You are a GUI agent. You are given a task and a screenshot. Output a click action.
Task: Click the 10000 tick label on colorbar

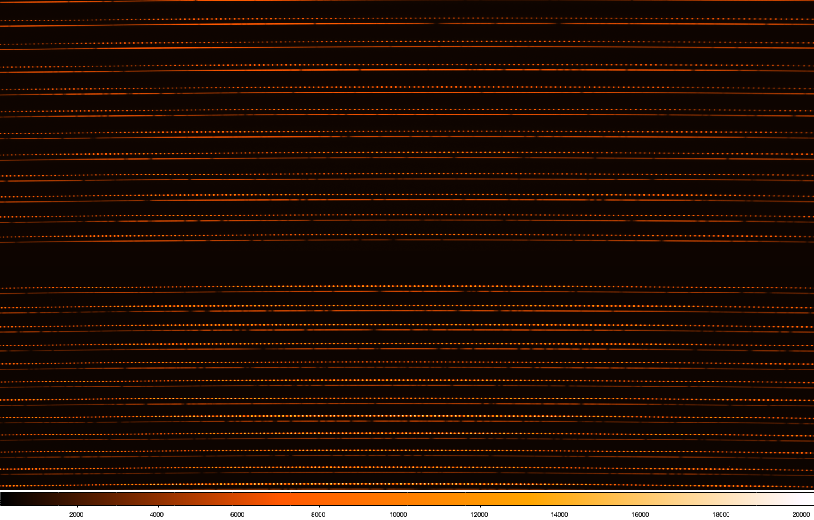[399, 514]
